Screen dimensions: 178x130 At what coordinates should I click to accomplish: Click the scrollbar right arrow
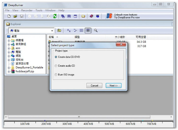(x=171, y=117)
